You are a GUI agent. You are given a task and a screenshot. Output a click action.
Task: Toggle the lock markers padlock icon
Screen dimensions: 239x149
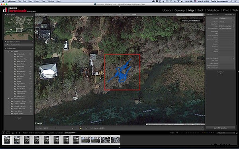click(x=80, y=128)
